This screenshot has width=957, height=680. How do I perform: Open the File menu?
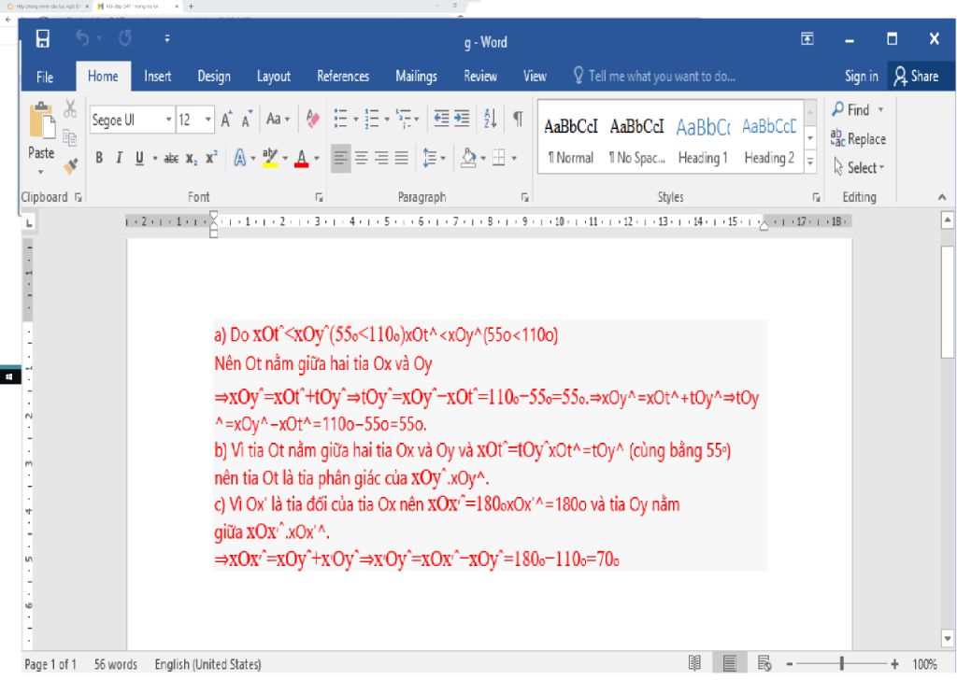45,77
